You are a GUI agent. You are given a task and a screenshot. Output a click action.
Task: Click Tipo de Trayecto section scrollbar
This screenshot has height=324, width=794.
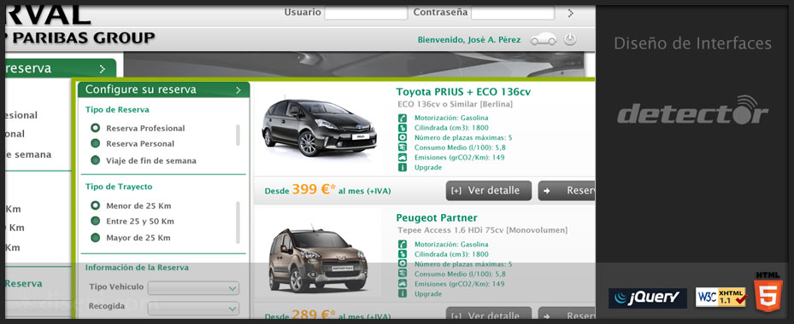coord(238,223)
